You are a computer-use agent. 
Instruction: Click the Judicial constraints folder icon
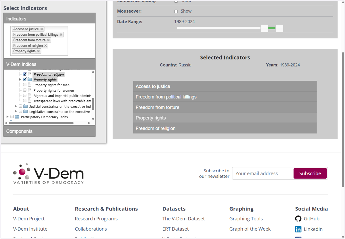tap(25, 106)
